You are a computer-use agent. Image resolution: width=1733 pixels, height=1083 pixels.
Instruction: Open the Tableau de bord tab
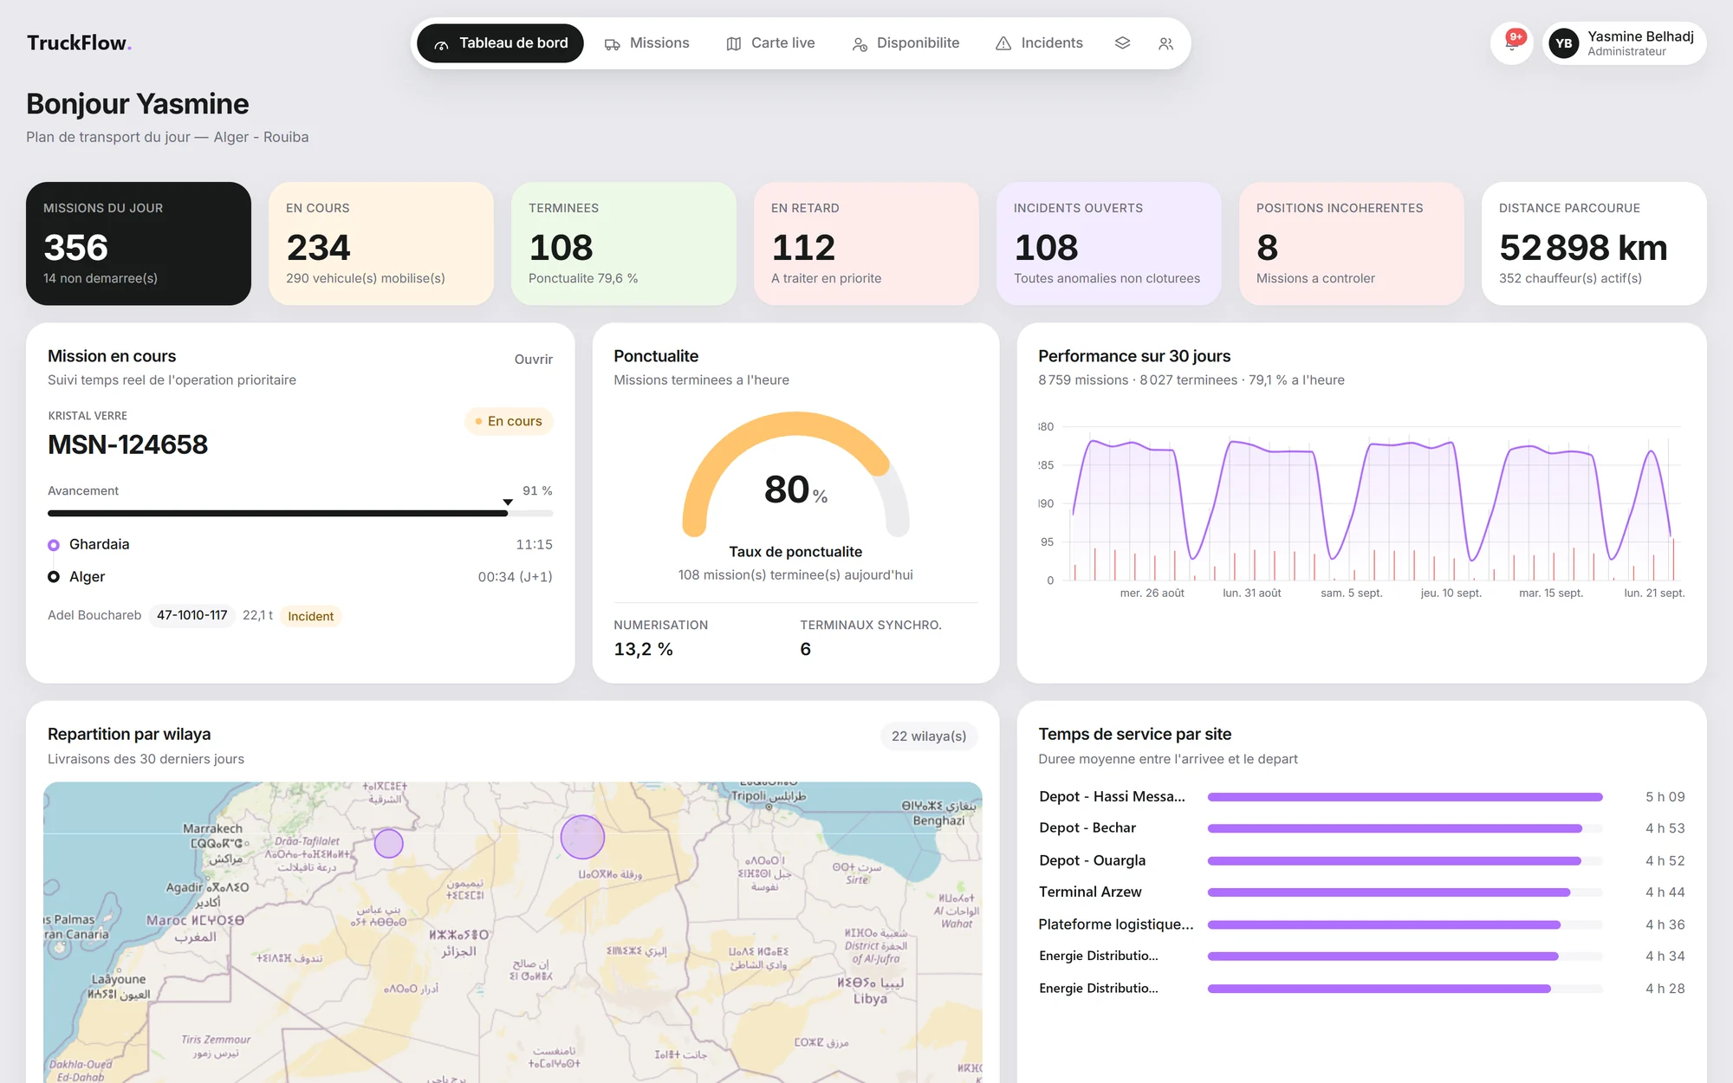[x=500, y=43]
